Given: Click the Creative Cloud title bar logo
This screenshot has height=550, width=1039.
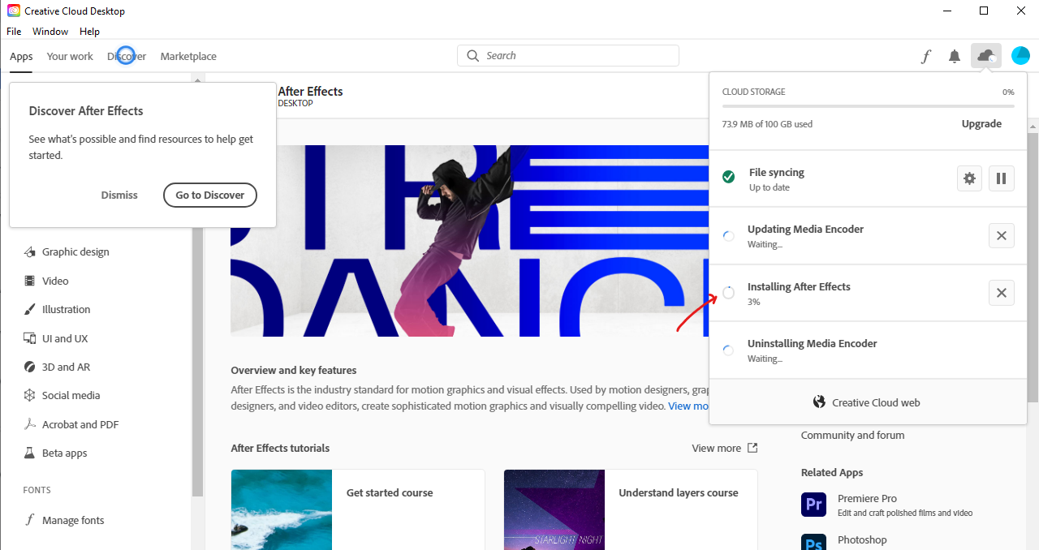Looking at the screenshot, I should pos(14,11).
